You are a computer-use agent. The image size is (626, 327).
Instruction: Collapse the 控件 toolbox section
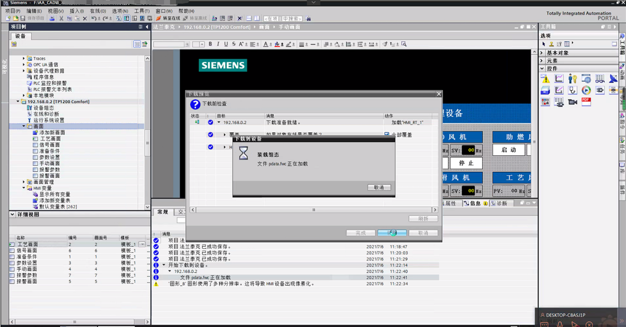tap(542, 69)
